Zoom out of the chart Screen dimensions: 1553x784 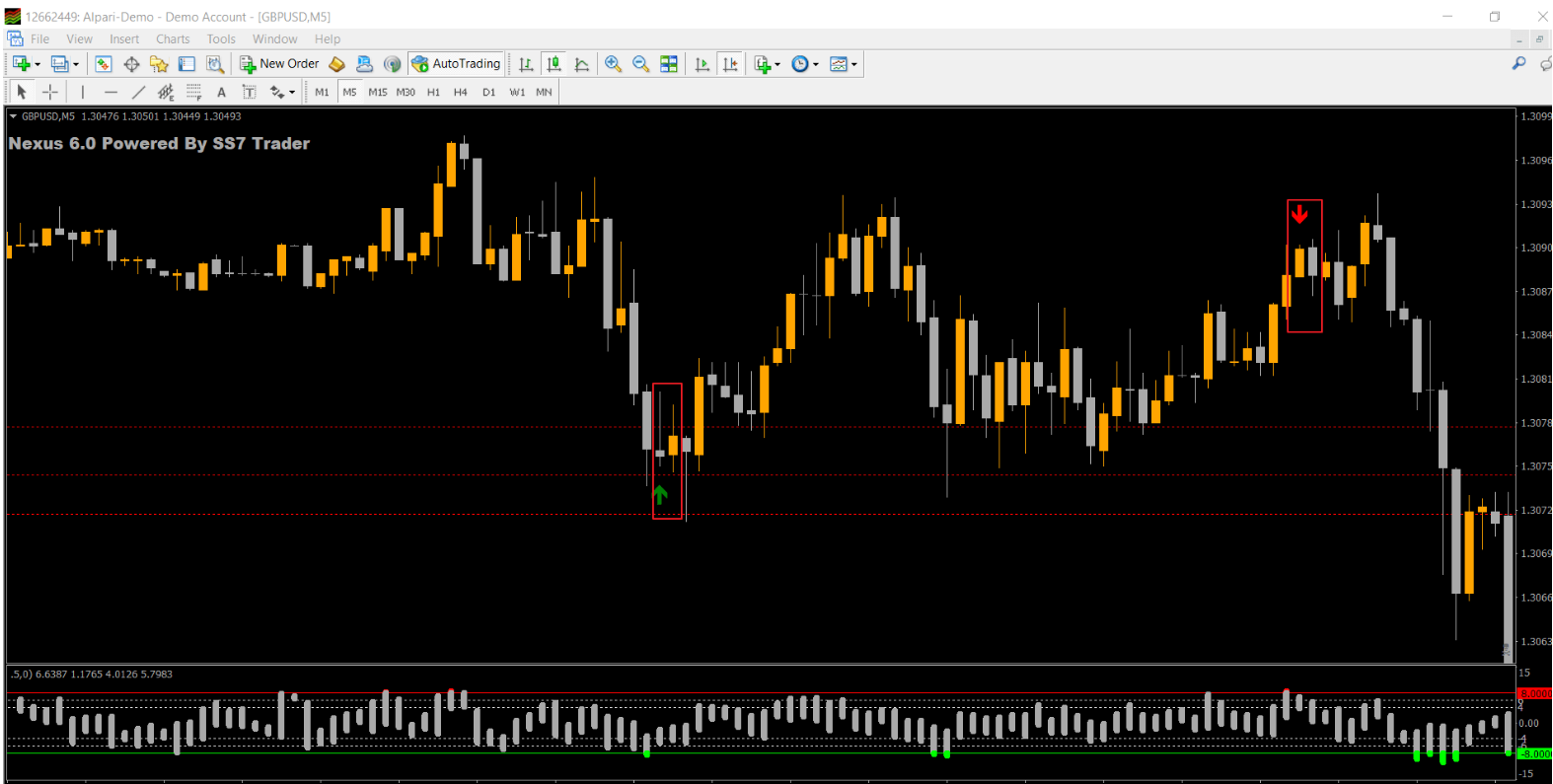(640, 64)
